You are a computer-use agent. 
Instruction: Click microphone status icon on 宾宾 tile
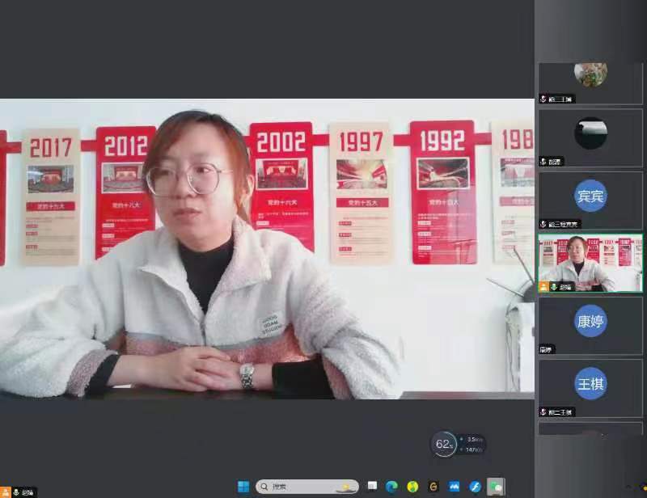click(x=543, y=224)
